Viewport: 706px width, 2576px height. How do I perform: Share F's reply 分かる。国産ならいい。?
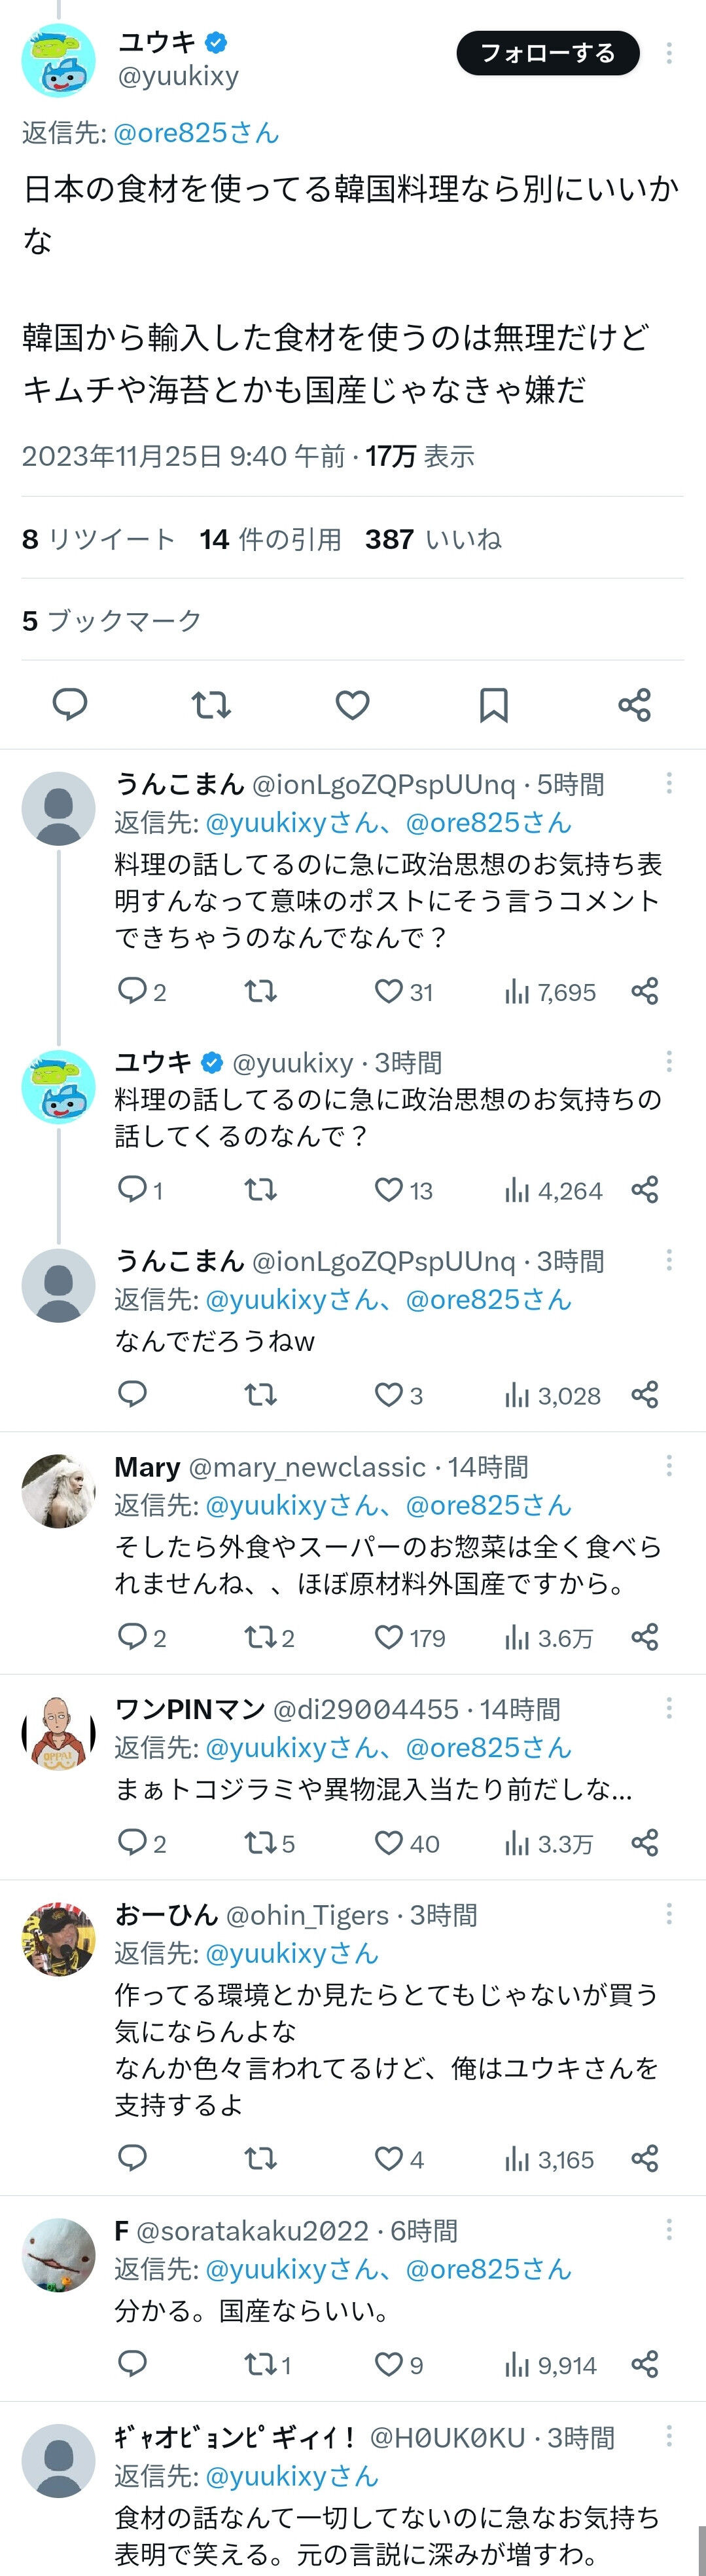click(645, 2364)
